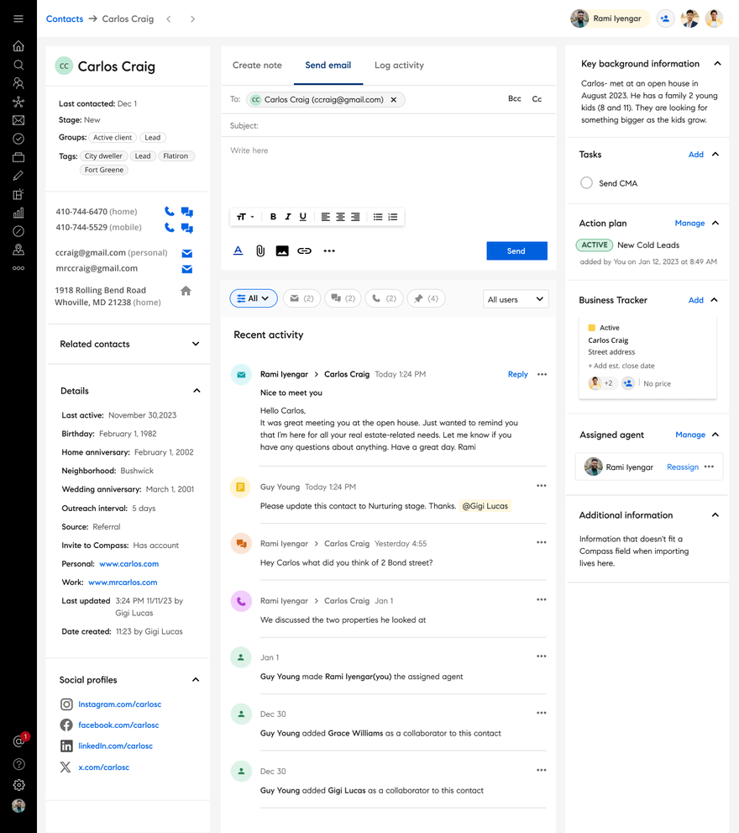739x833 pixels.
Task: Switch to Create note tab
Action: [x=257, y=66]
